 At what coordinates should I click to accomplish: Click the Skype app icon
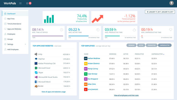[x=36, y=72]
